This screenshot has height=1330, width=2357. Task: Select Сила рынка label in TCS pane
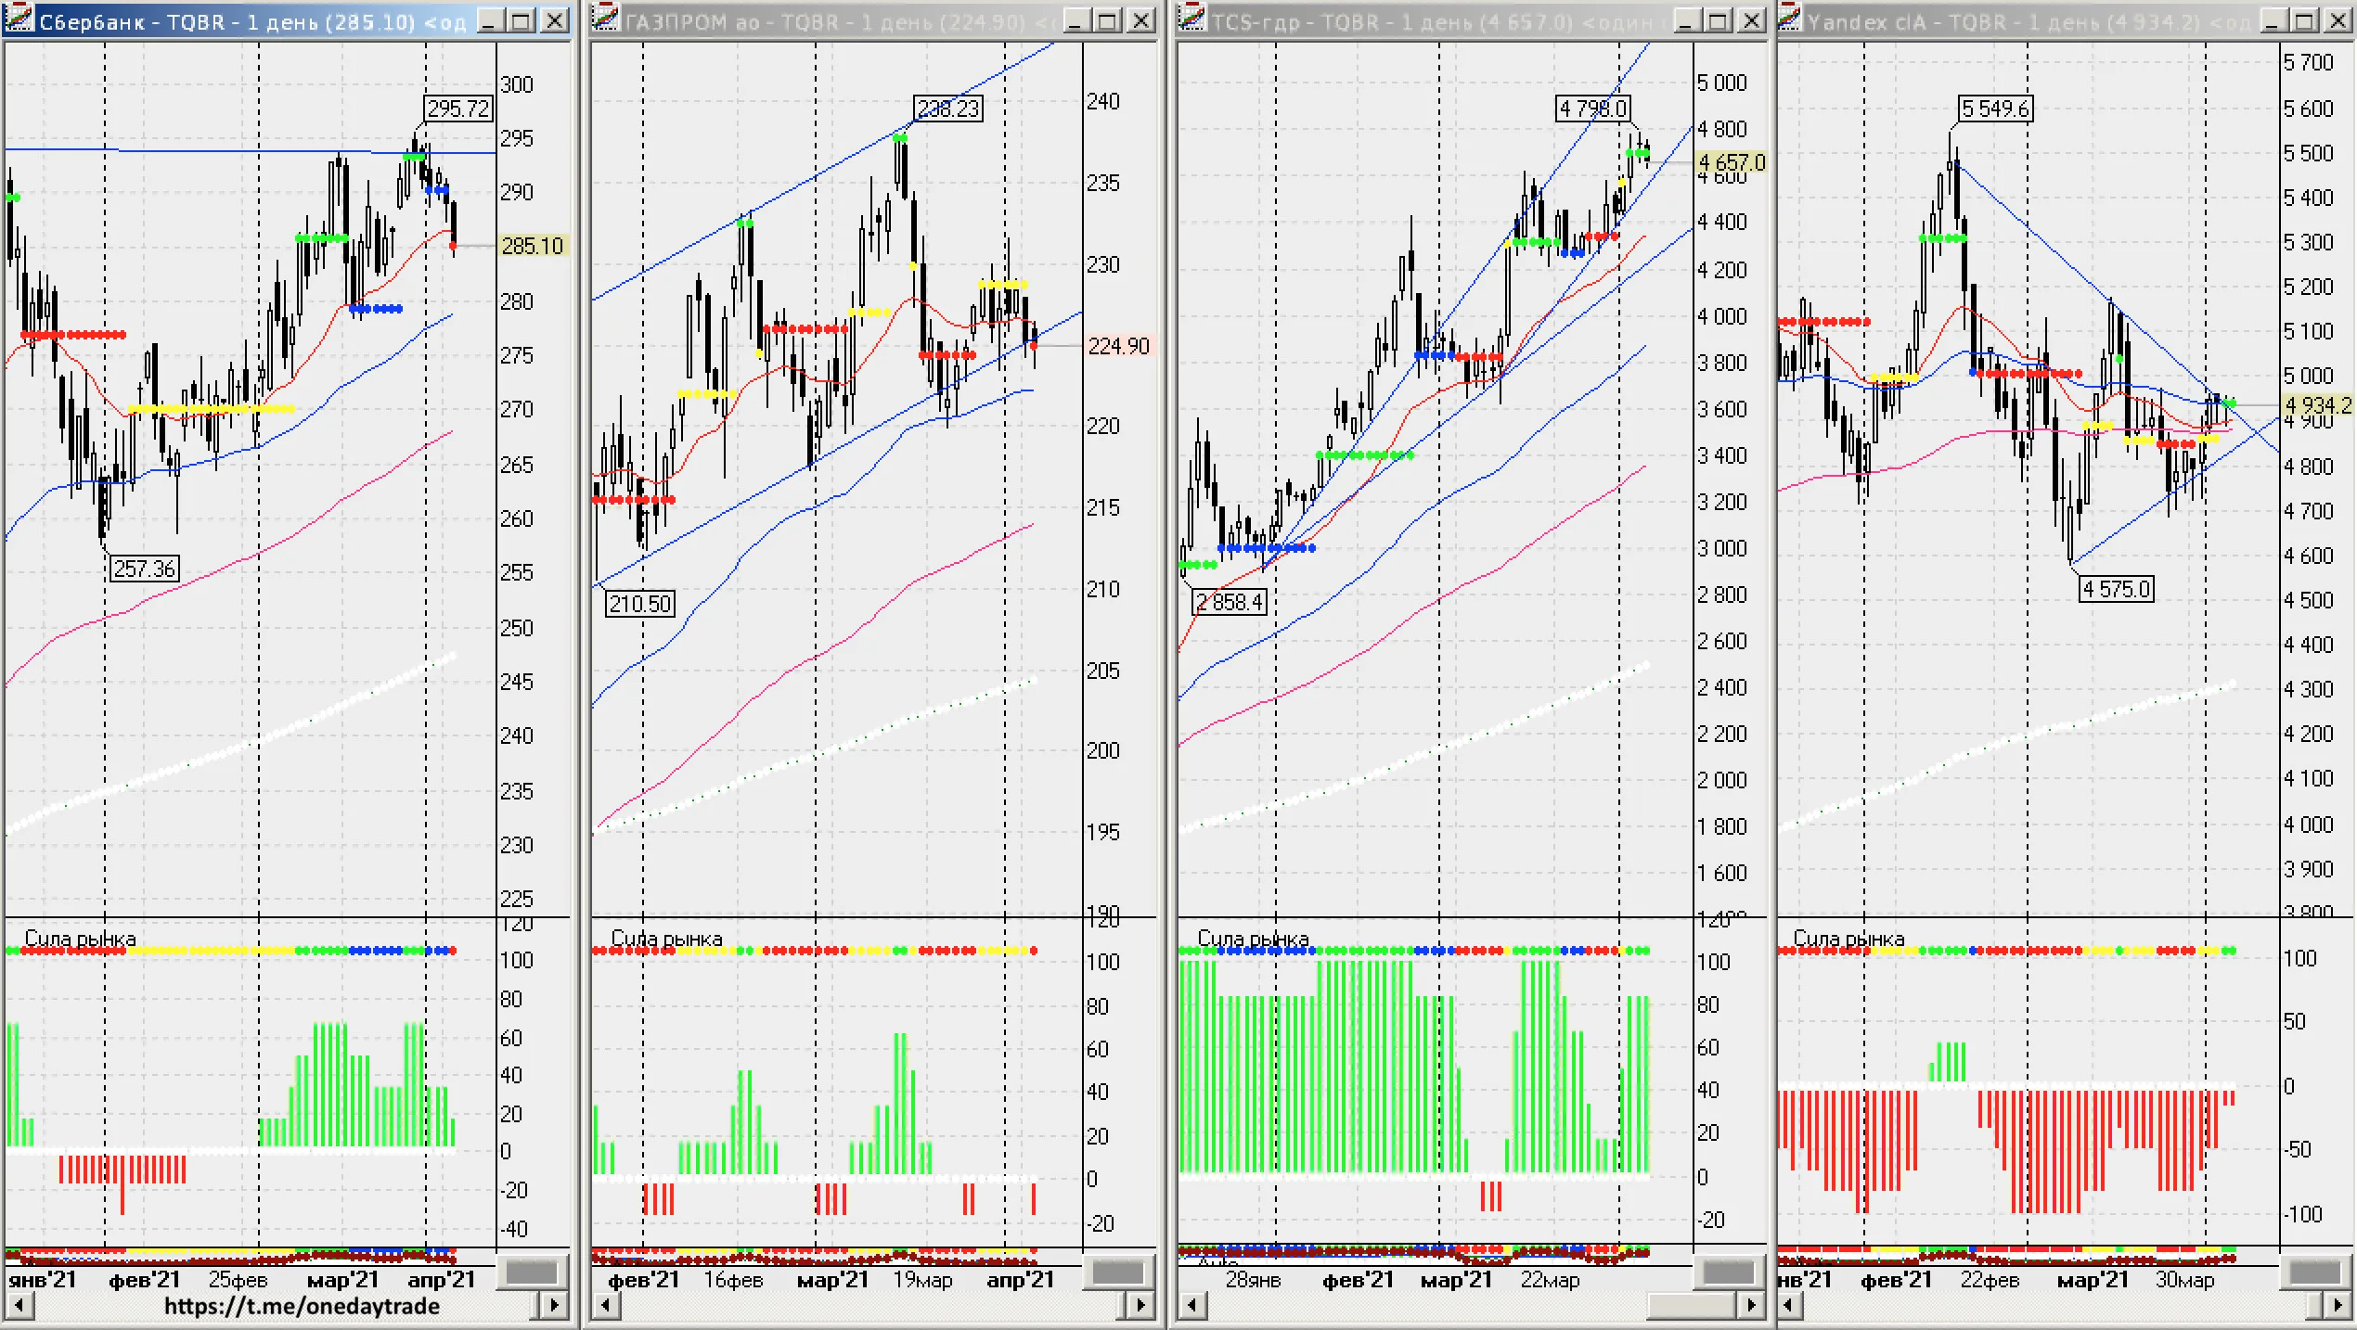1253,938
